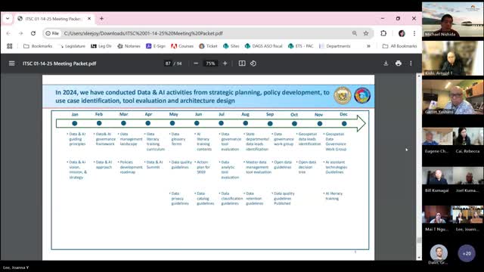Open a new browser tab
Image resolution: width=484 pixels, height=272 pixels.
tap(101, 18)
